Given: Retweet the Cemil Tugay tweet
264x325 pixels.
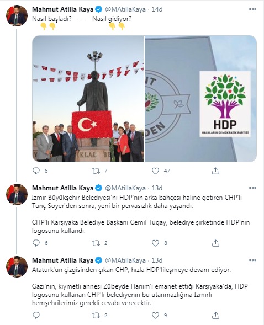Looking at the screenshot, I should click(x=96, y=243).
